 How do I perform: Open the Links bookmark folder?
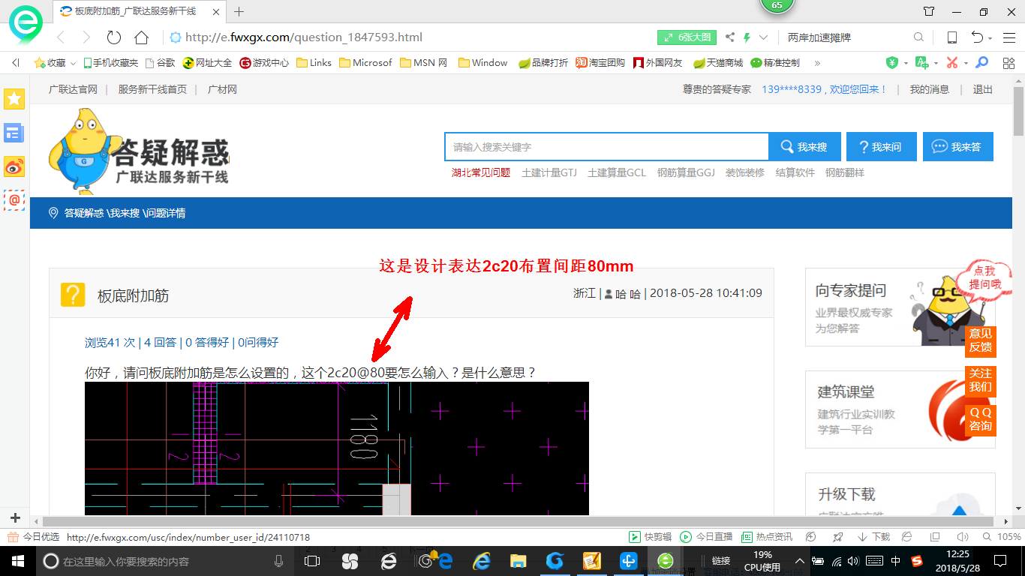click(x=314, y=63)
